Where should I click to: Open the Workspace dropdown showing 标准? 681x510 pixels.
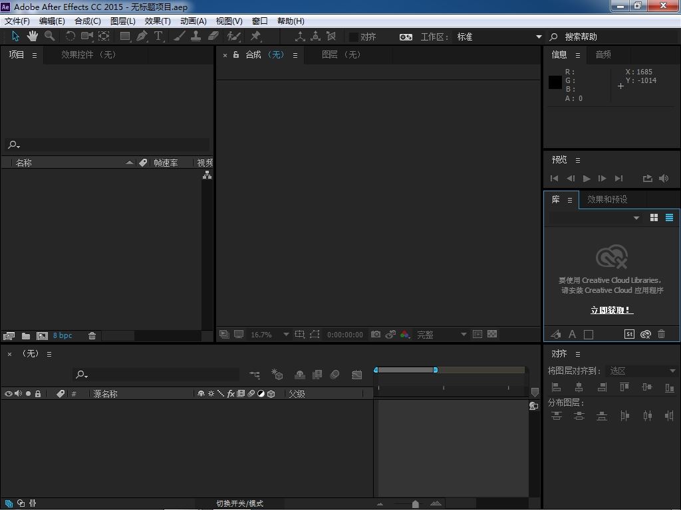coord(499,37)
